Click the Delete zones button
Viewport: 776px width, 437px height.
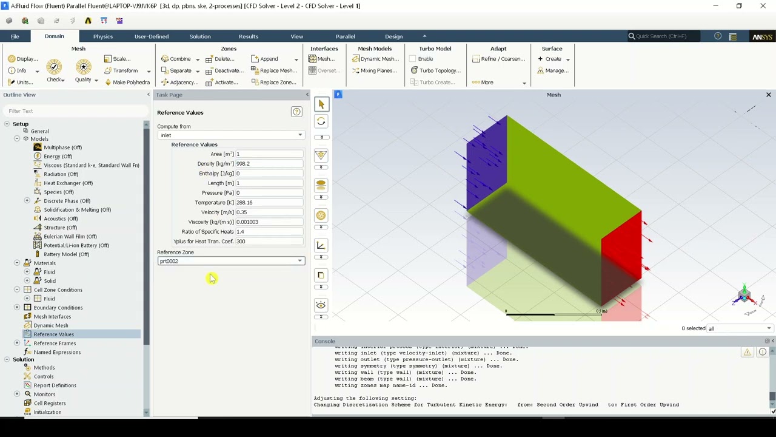(219, 59)
